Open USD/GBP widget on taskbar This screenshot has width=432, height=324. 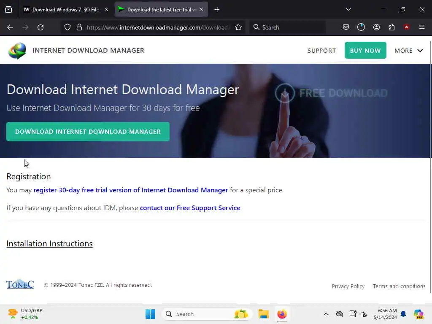pyautogui.click(x=25, y=314)
